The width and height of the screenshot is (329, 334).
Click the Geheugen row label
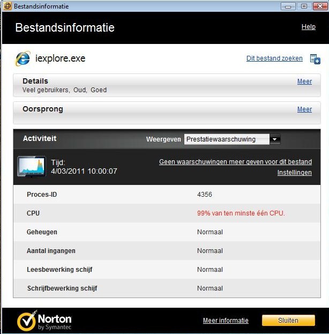[42, 232]
